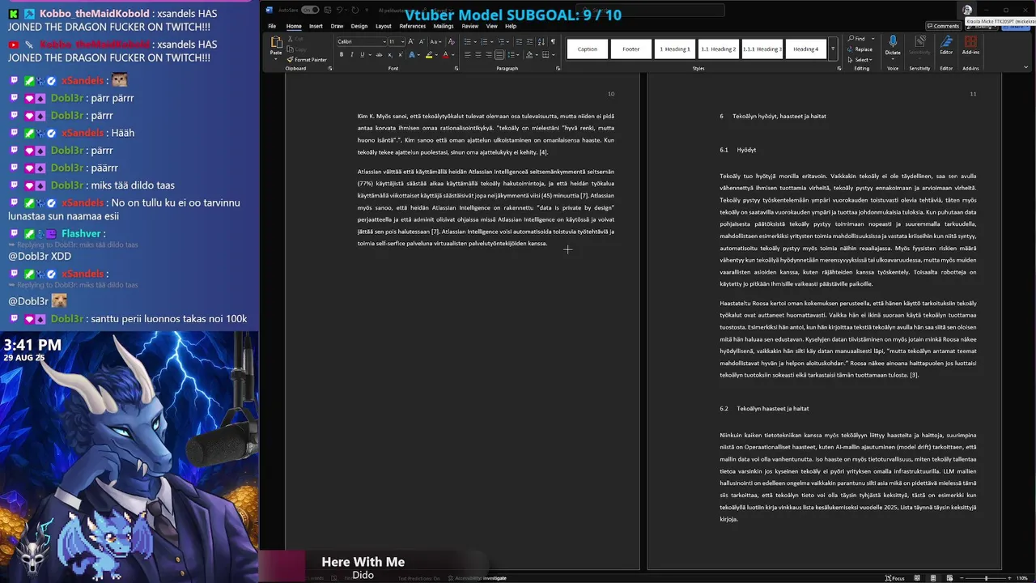The height and width of the screenshot is (583, 1036).
Task: Click the Paste clipboard icon
Action: [277, 41]
